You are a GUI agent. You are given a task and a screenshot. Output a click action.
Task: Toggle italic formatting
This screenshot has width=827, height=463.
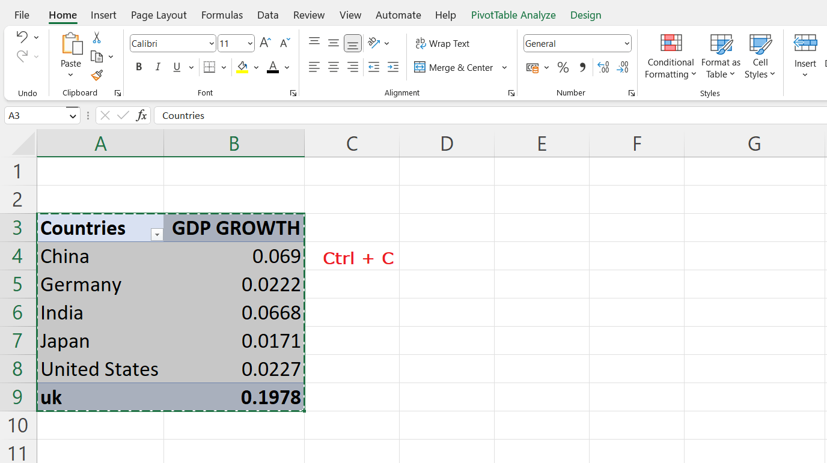(157, 67)
